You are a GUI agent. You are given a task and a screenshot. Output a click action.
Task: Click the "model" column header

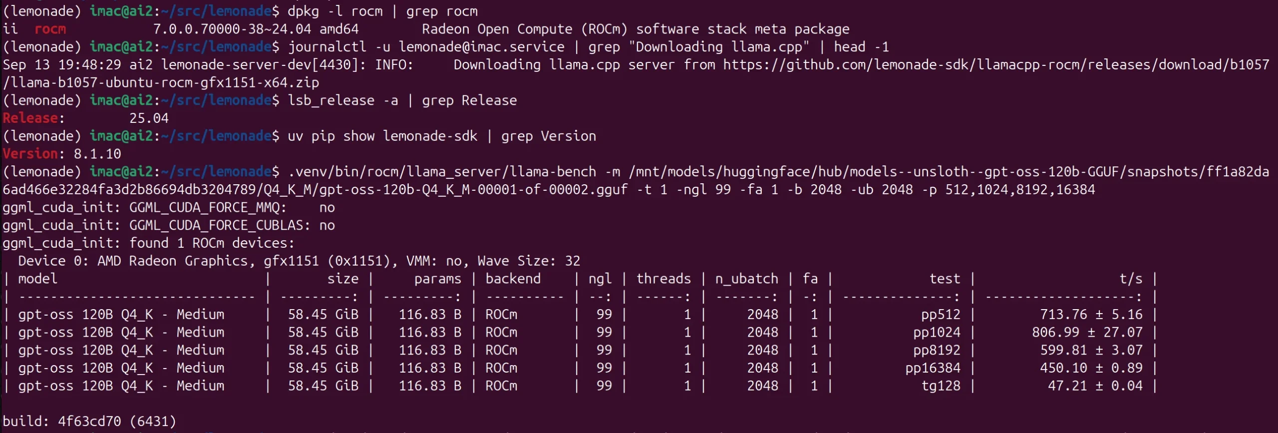(x=38, y=279)
